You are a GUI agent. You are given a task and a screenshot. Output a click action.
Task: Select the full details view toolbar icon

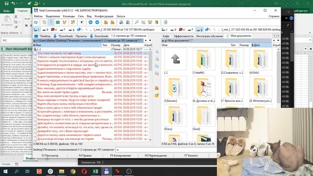click(x=51, y=22)
